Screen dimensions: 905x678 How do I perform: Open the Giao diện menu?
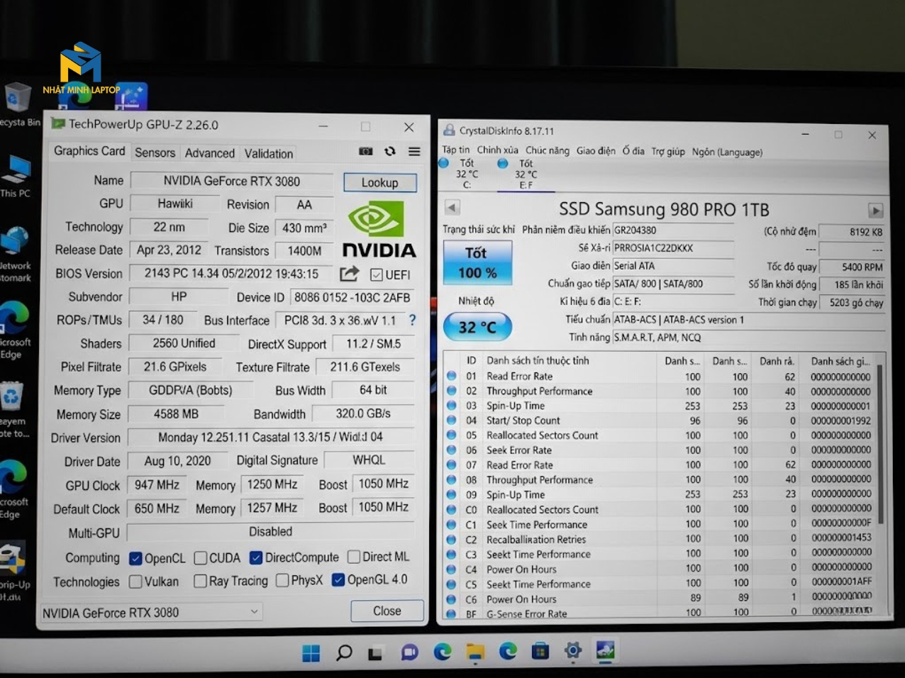click(596, 150)
